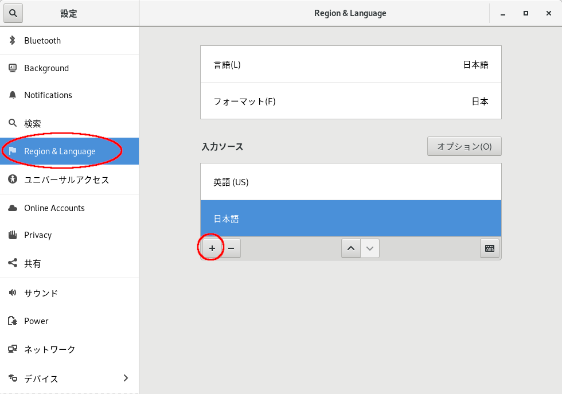Image resolution: width=562 pixels, height=394 pixels.
Task: Move 日本語 up using the arrow button
Action: (350, 248)
